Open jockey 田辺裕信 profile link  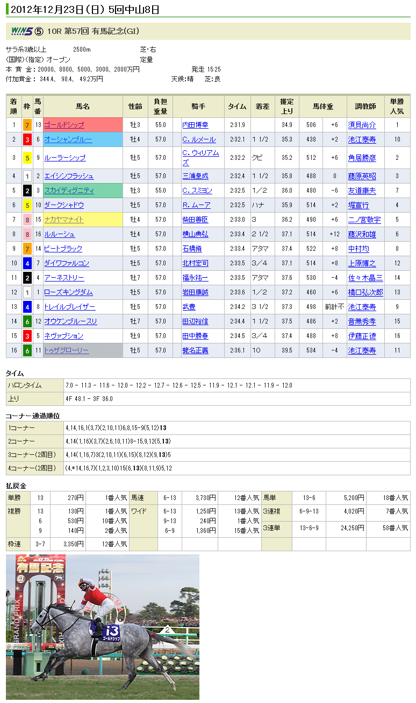[x=195, y=321]
